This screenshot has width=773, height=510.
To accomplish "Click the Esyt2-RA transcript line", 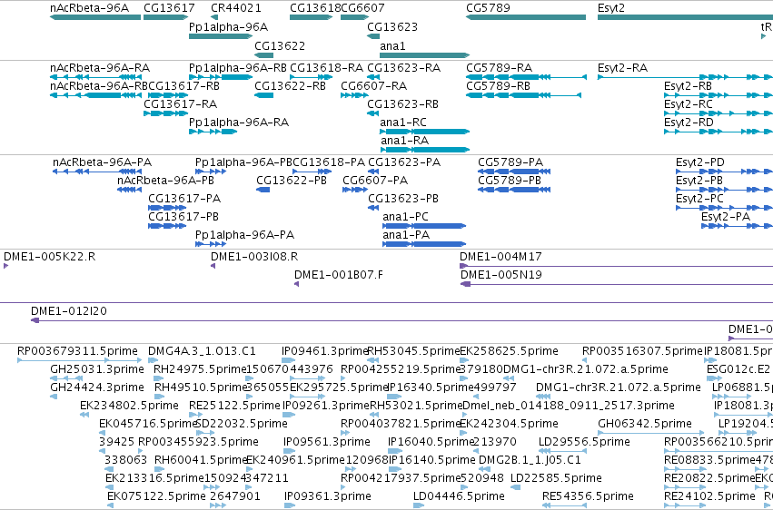I will [685, 77].
